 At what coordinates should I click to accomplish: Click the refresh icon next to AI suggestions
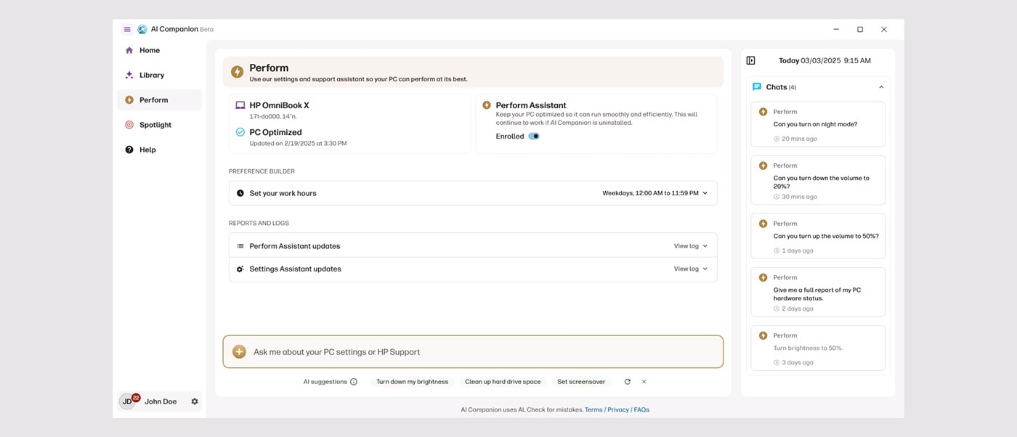tap(627, 381)
